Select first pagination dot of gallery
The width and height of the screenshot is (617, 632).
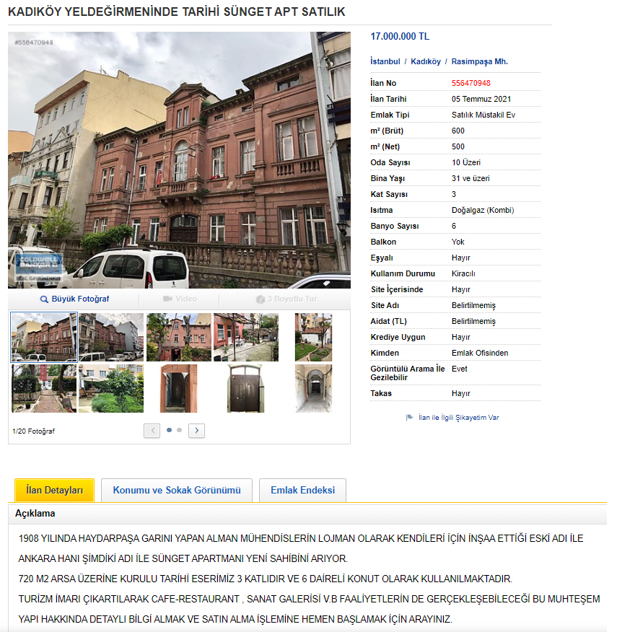tap(170, 430)
